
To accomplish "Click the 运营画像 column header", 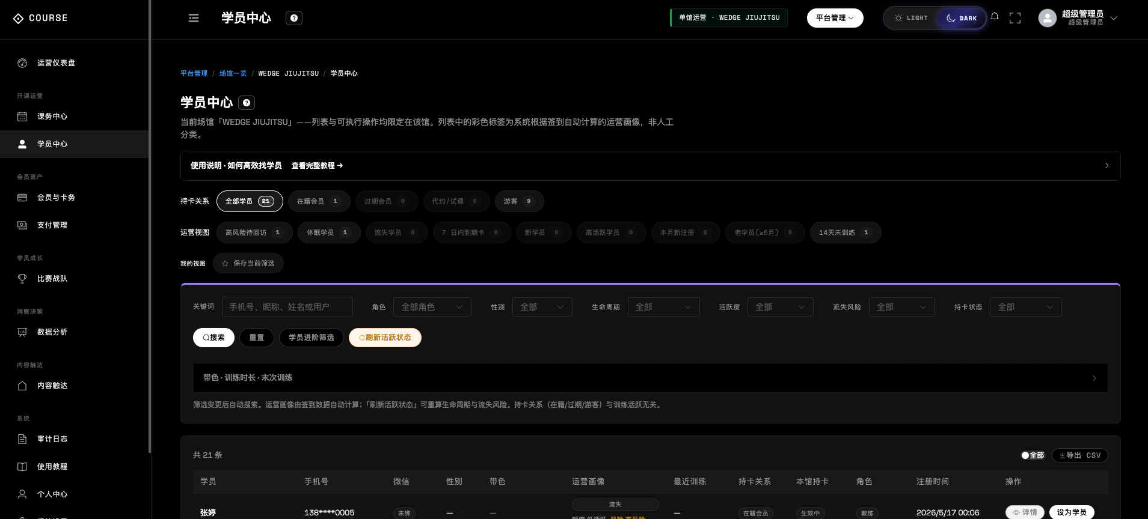I will [588, 482].
